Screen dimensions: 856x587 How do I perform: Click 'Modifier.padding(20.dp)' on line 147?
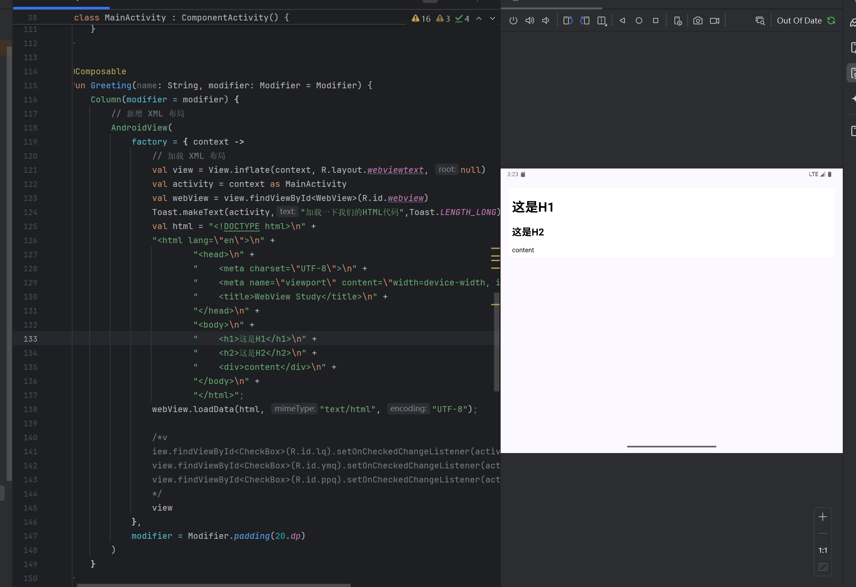click(246, 536)
